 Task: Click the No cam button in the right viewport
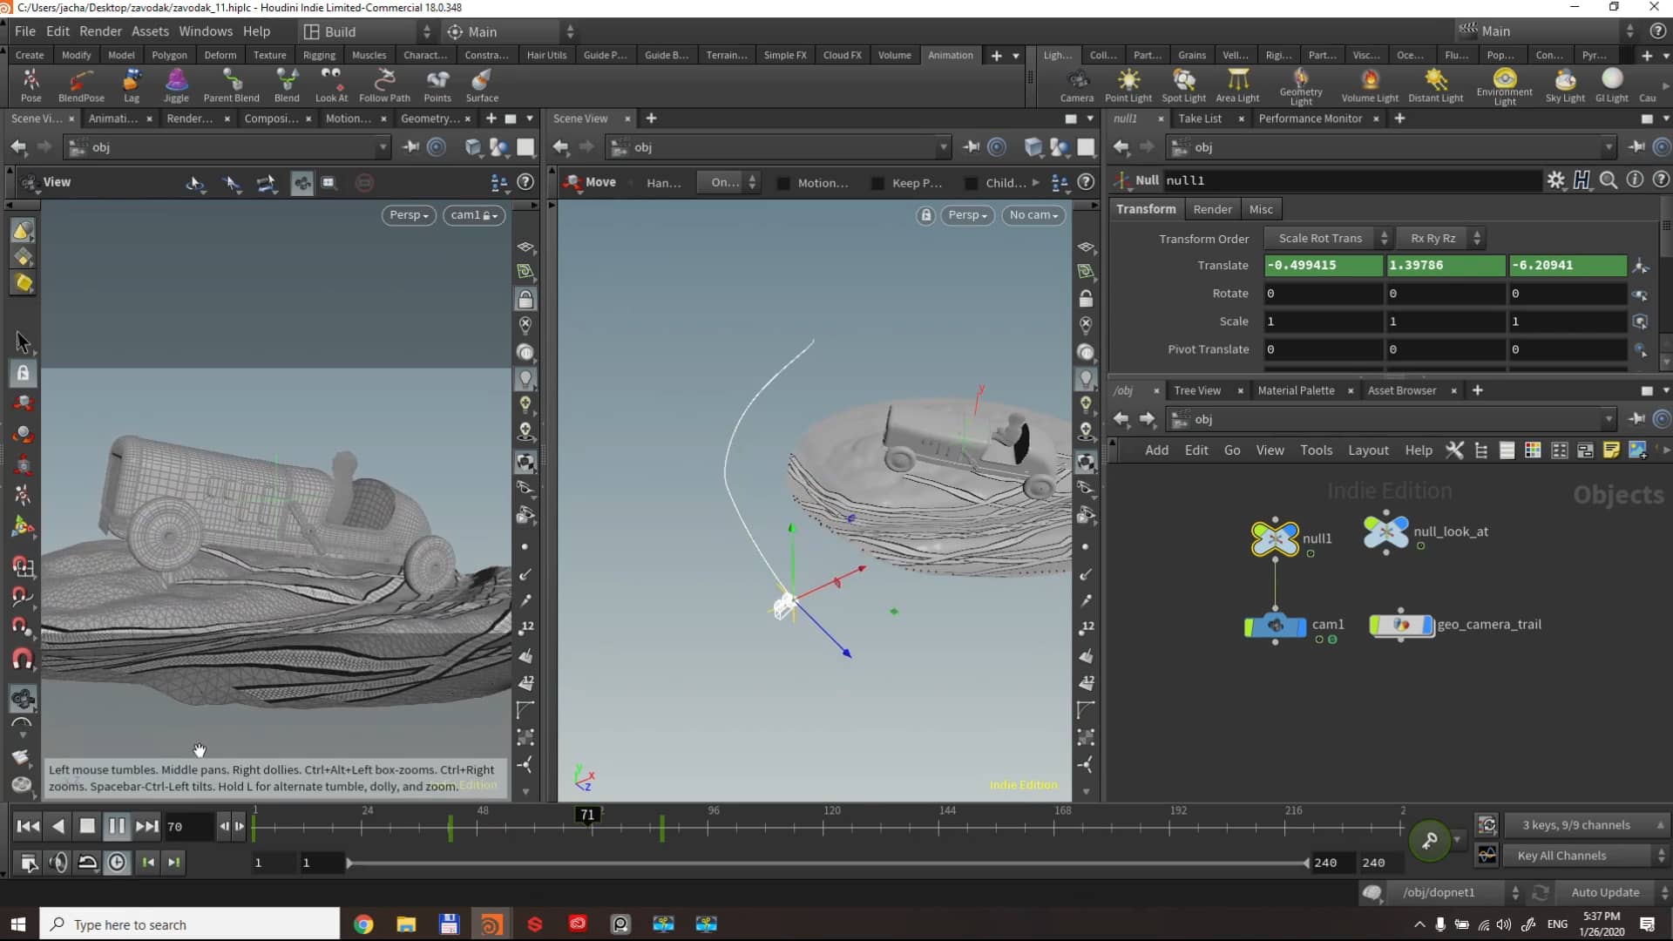(1033, 215)
